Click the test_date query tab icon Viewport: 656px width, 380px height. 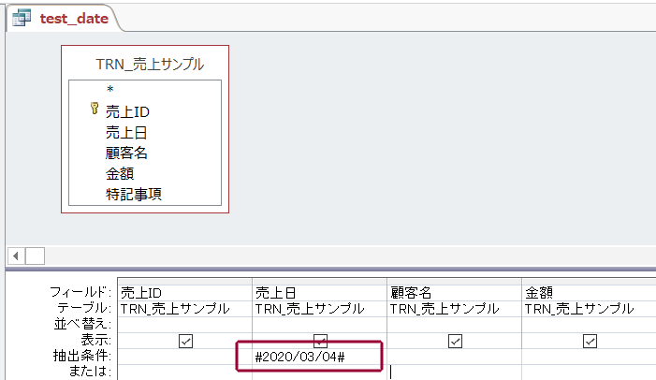pos(22,18)
